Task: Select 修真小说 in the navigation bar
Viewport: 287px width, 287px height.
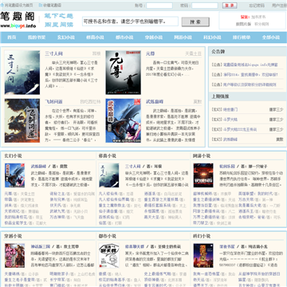Action: tap(95, 37)
